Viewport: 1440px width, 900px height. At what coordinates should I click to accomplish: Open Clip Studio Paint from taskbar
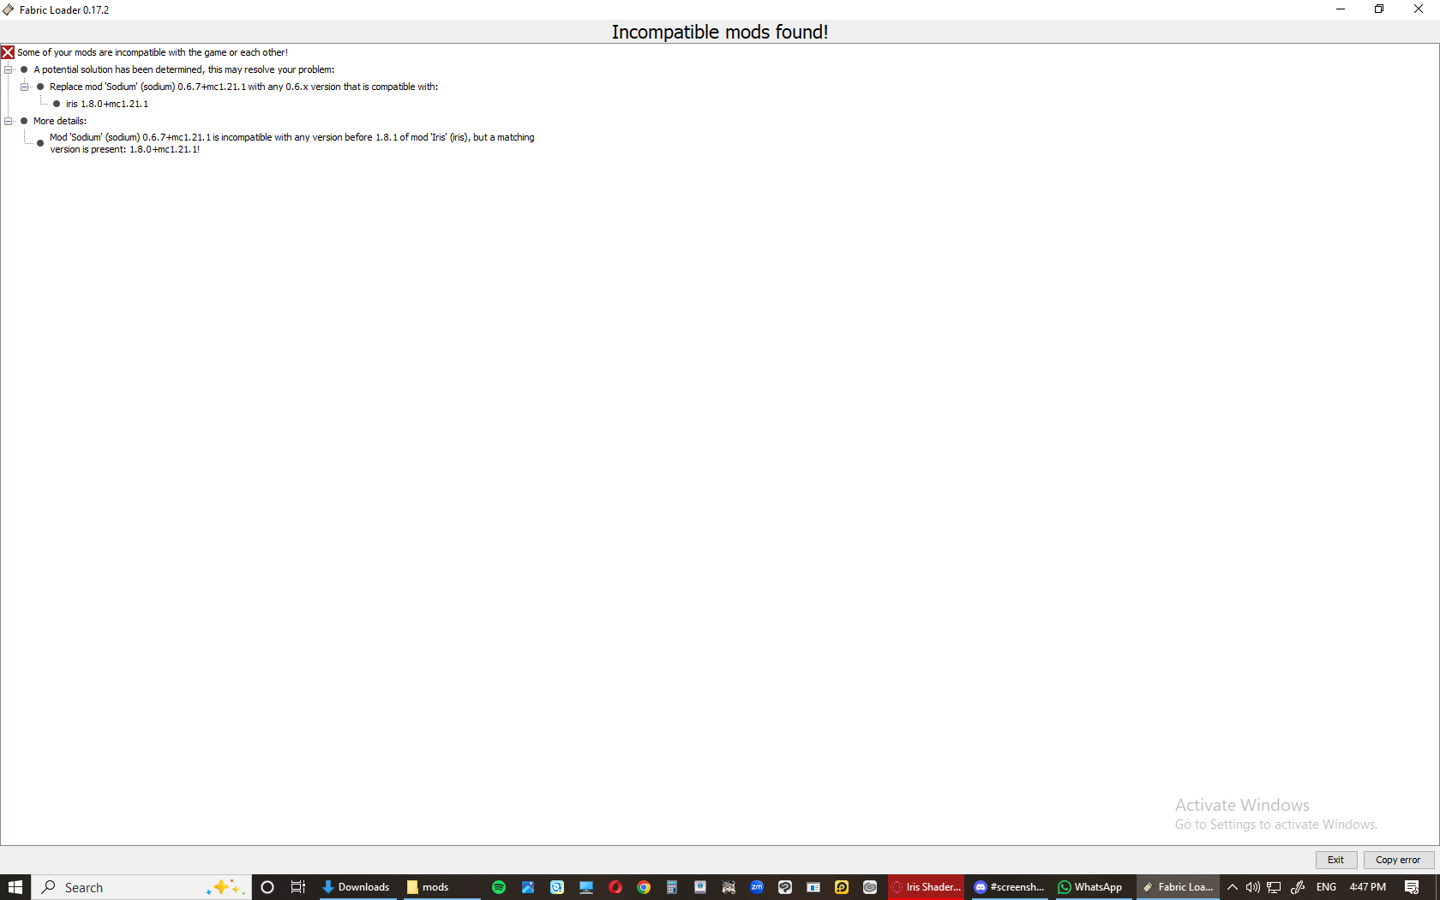point(785,887)
